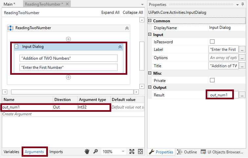This screenshot has width=248, height=158.
Task: Switch to the Properties bottom tab
Action: tap(161, 152)
